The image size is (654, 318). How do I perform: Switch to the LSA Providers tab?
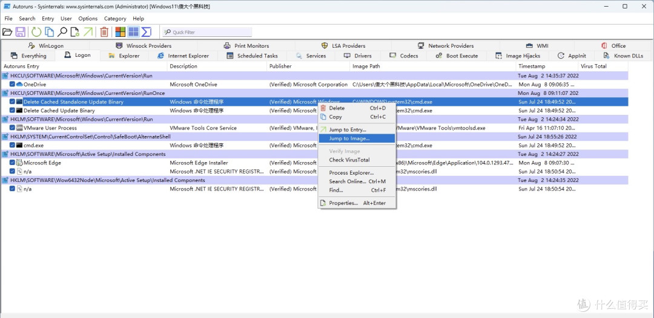pos(343,46)
